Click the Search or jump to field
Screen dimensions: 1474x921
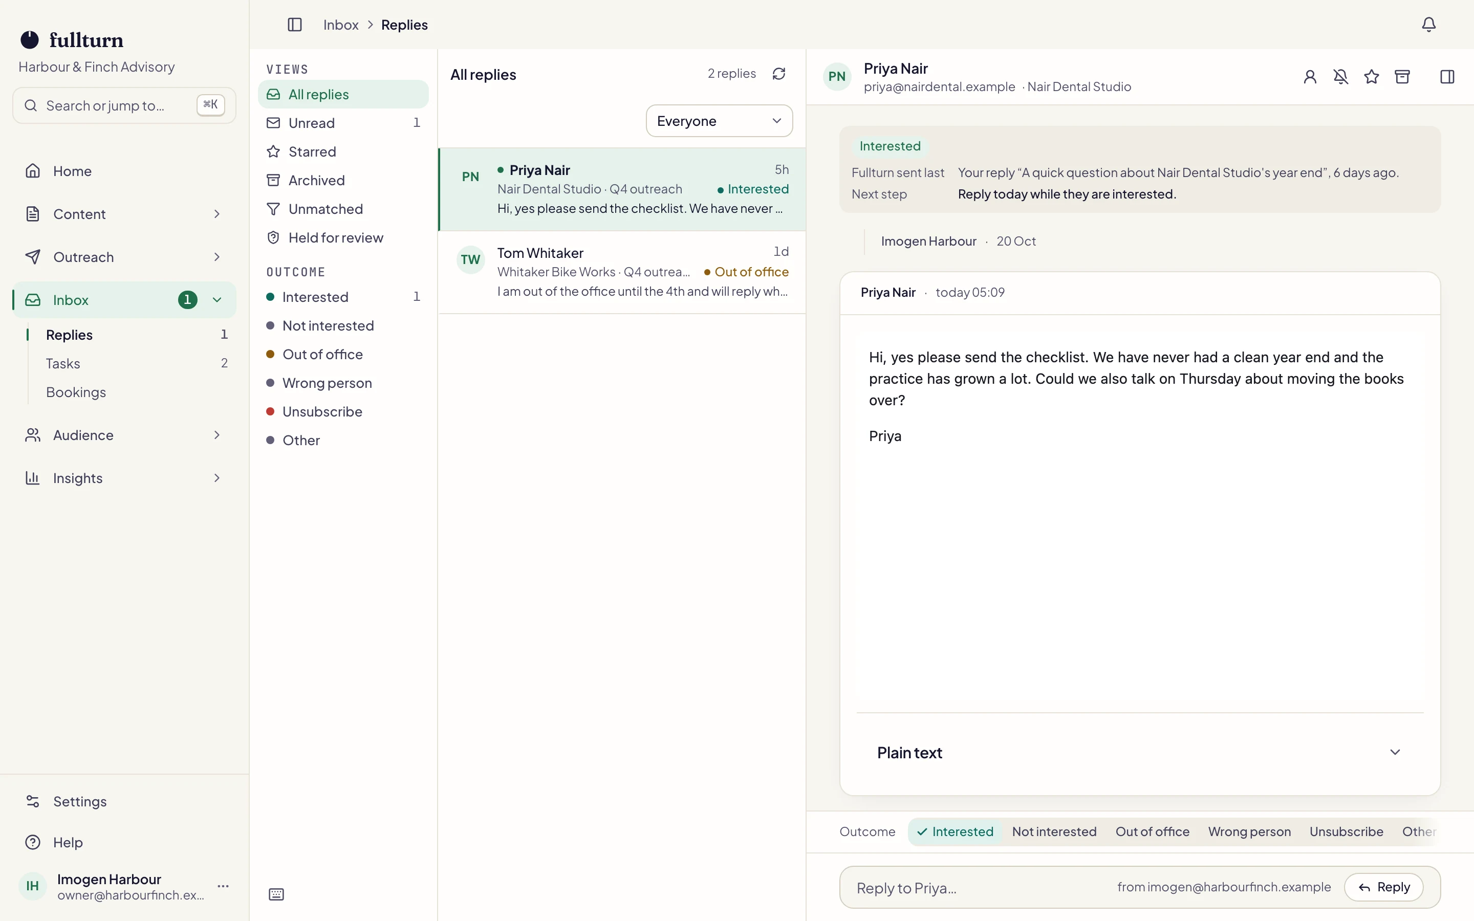[124, 106]
